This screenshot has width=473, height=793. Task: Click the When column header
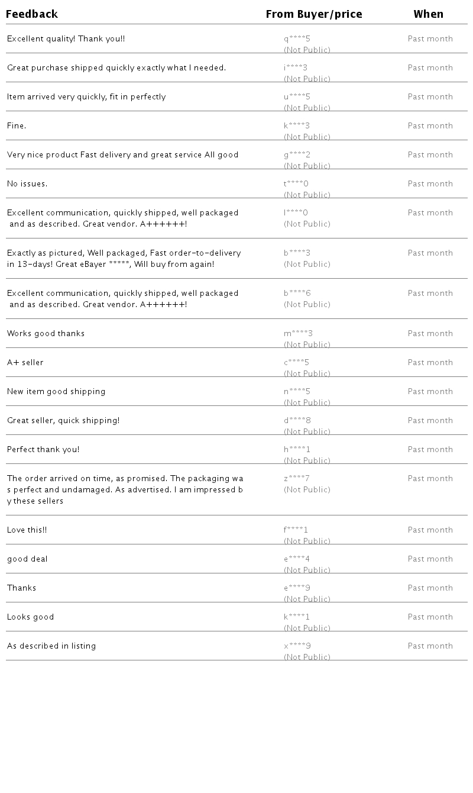pyautogui.click(x=428, y=14)
